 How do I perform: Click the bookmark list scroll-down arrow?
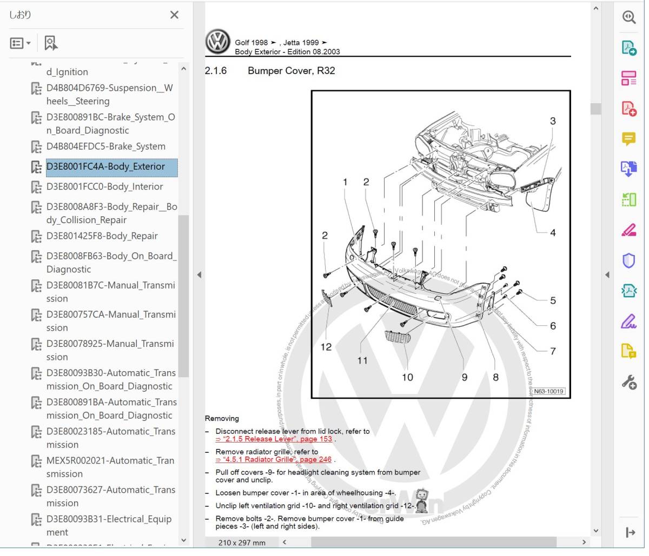(x=183, y=540)
